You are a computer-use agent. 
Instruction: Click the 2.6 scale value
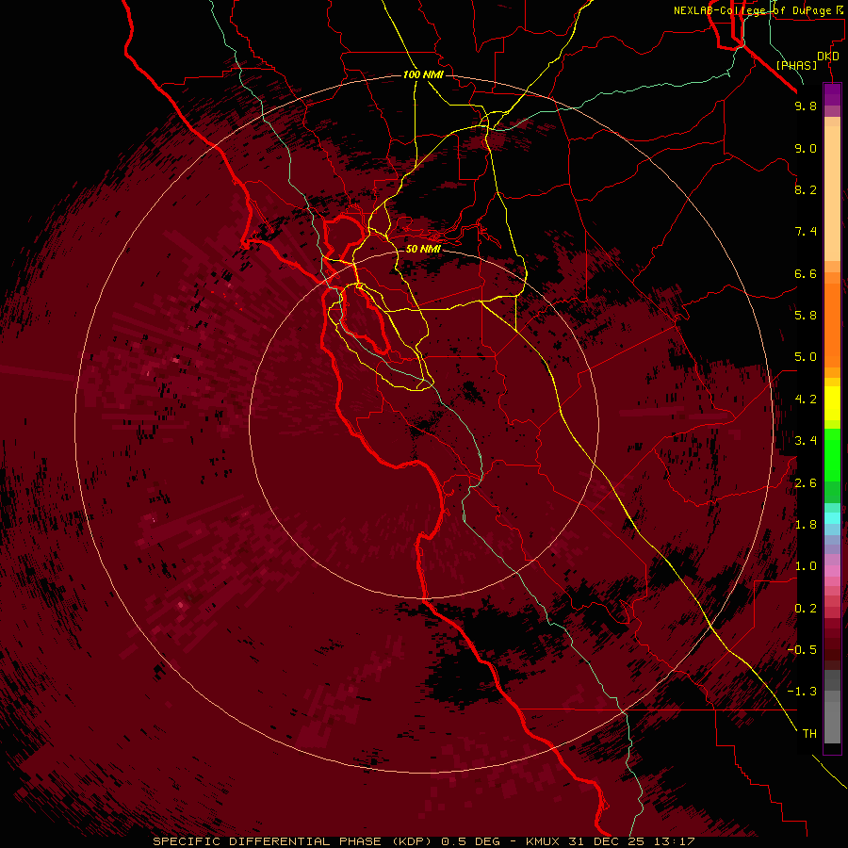(806, 483)
